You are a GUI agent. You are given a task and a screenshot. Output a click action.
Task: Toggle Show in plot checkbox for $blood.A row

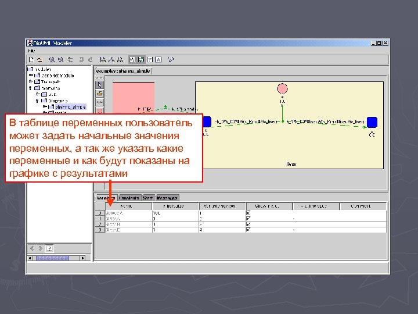tap(248, 213)
